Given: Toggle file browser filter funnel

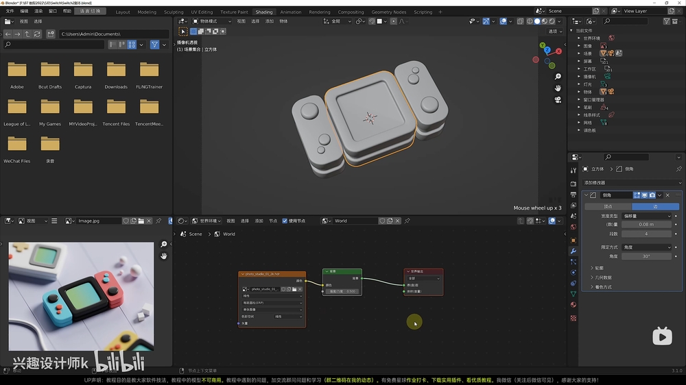Looking at the screenshot, I should coord(154,45).
